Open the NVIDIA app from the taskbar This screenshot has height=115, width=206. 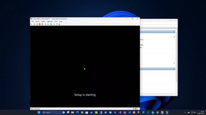(96, 112)
